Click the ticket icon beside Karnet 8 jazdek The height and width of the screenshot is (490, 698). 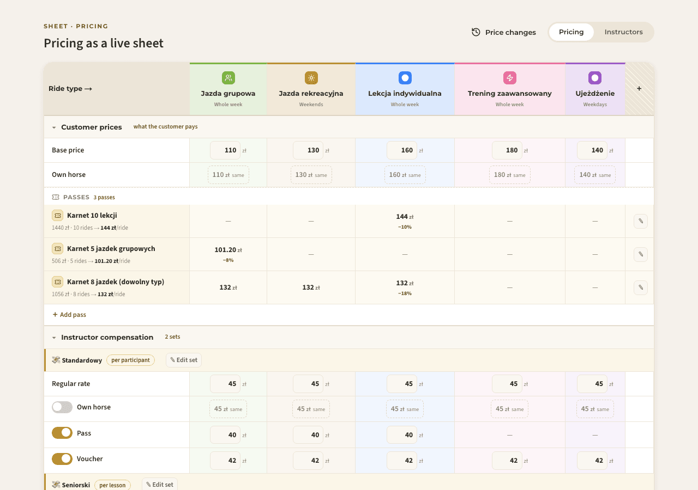pos(57,282)
